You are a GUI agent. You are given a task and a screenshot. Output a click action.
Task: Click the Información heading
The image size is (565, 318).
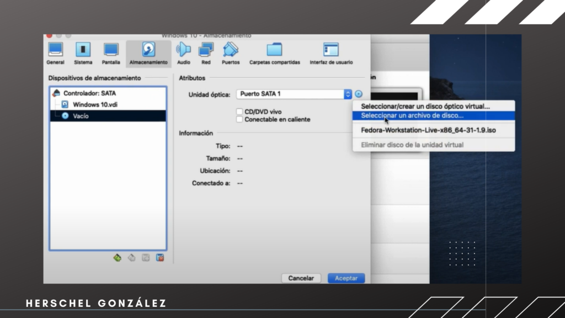pos(196,133)
